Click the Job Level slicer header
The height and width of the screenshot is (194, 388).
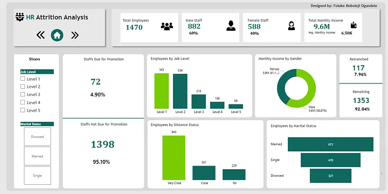point(37,72)
